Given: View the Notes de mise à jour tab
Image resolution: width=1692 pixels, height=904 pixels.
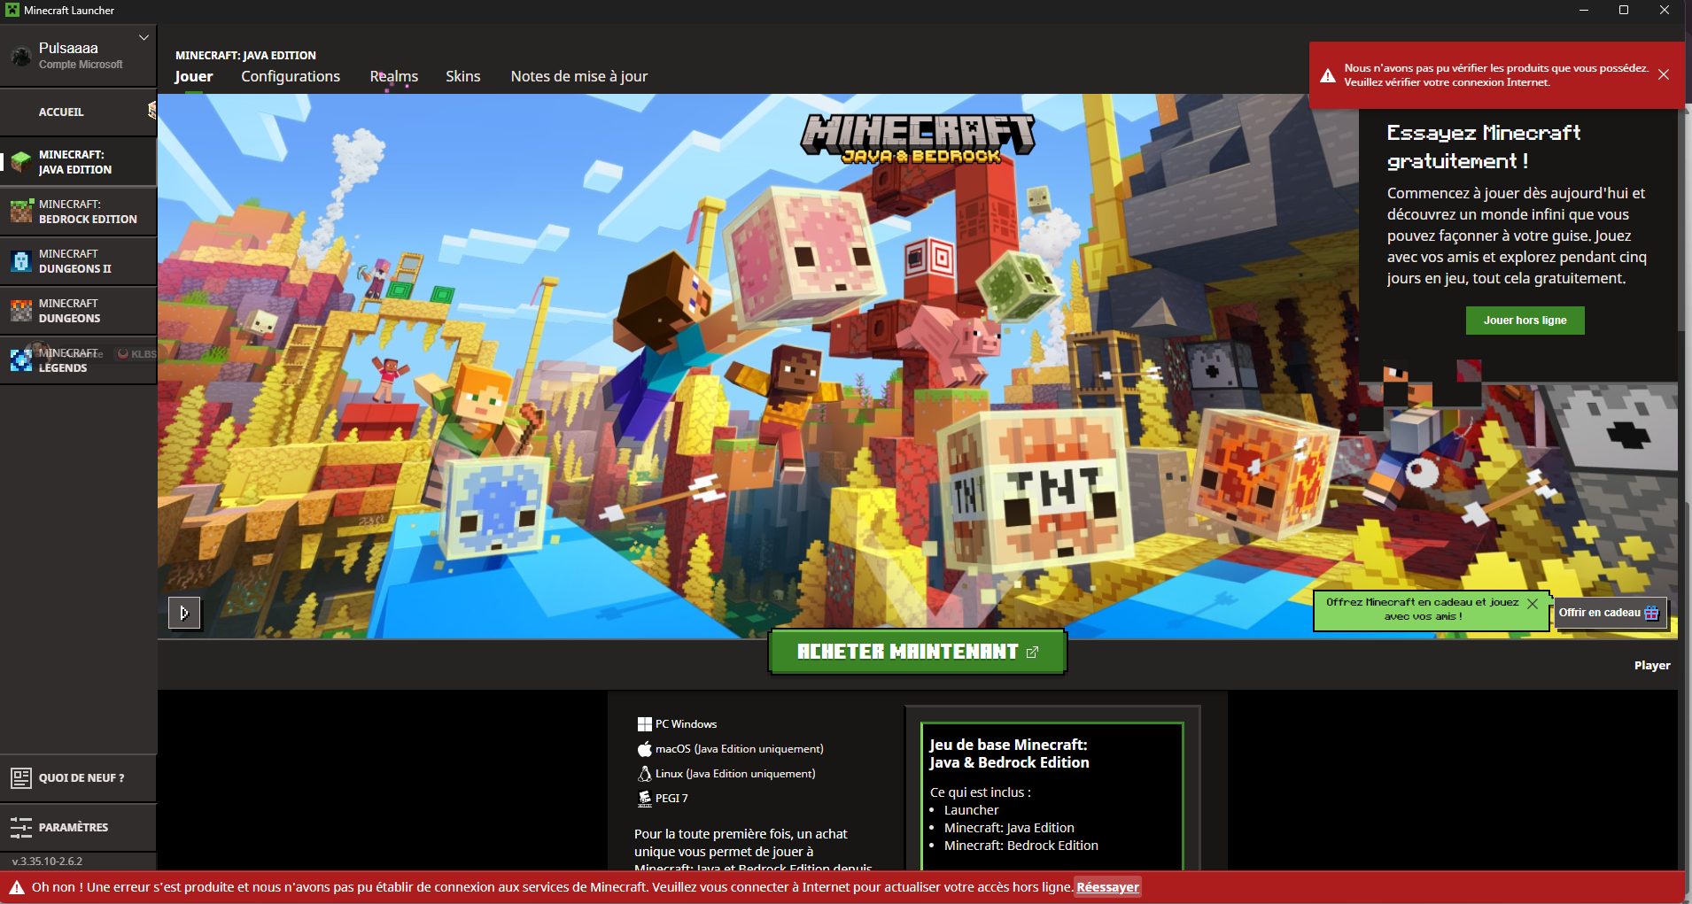Looking at the screenshot, I should coord(579,76).
